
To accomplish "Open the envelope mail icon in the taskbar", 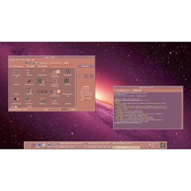I will click(44, 145).
